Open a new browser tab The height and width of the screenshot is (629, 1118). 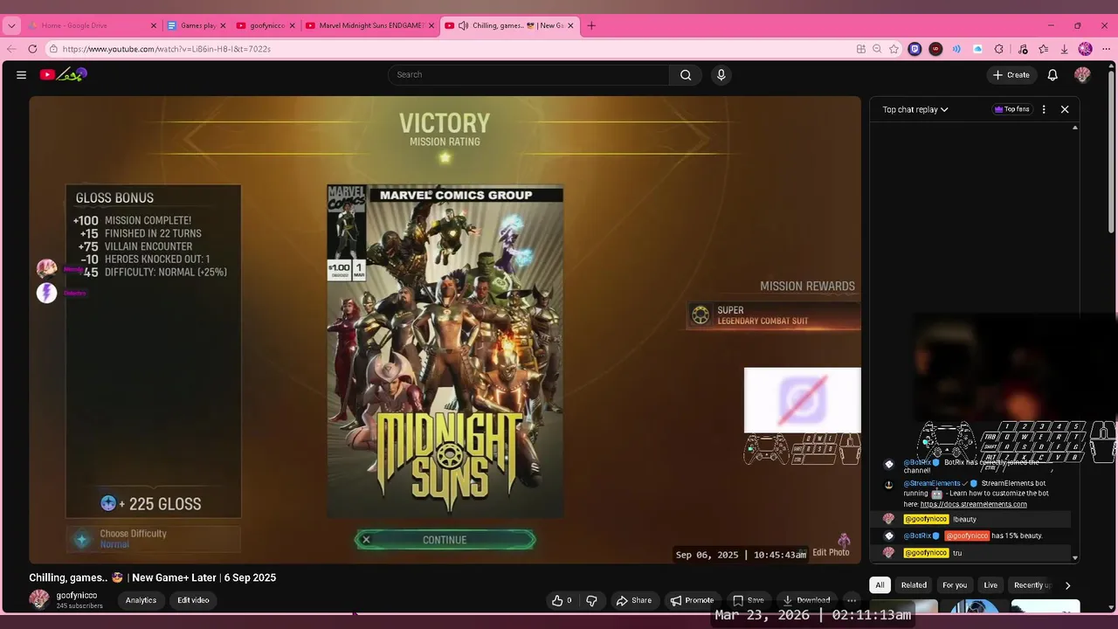(591, 25)
